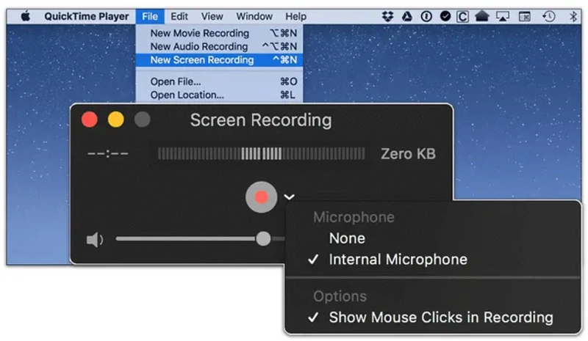
Task: Click the volume slider knob
Action: click(263, 239)
